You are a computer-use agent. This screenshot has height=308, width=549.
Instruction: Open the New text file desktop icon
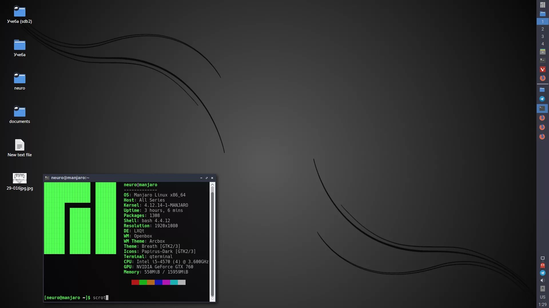coord(19,145)
